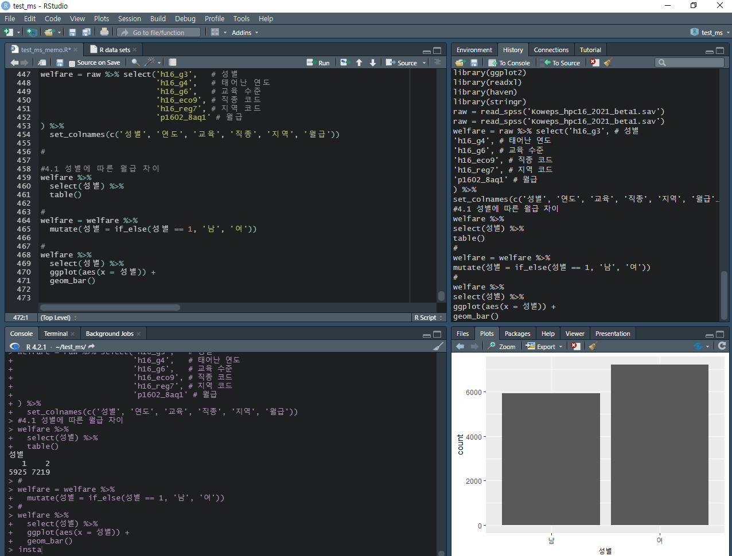Open the R Script file type selector
Screen dimensions: 732x556
[x=428, y=318]
